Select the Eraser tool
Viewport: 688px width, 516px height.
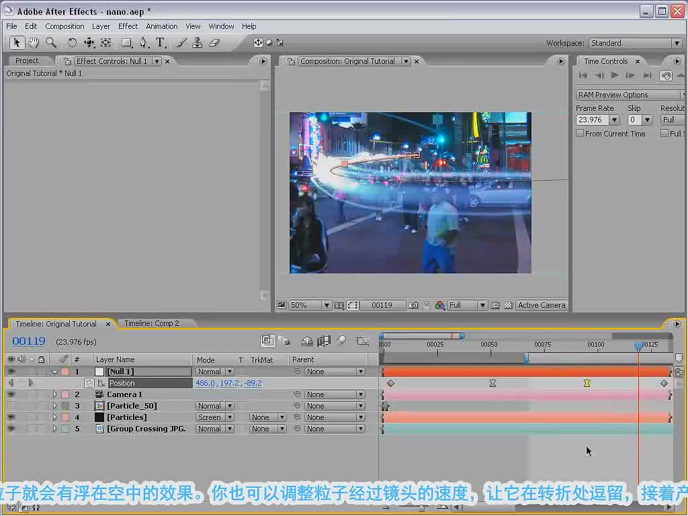pos(214,42)
